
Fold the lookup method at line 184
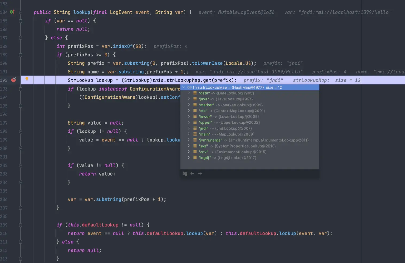point(20,12)
